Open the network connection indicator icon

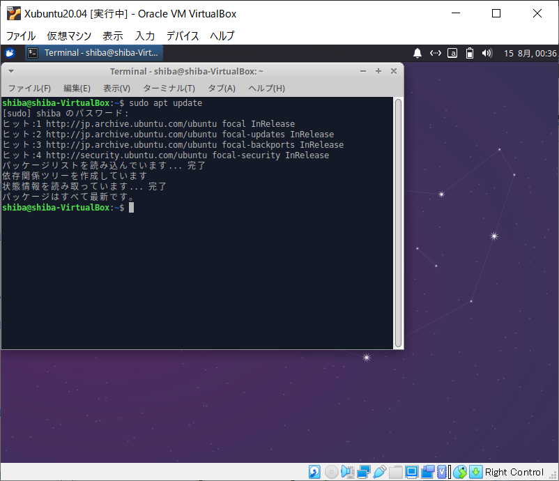pyautogui.click(x=436, y=53)
